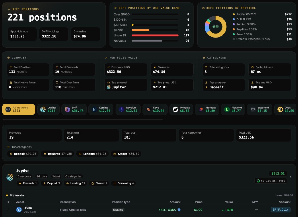Click the Portfolio Value chart icon
Image resolution: width=298 pixels, height=217 pixels.
coord(106,57)
